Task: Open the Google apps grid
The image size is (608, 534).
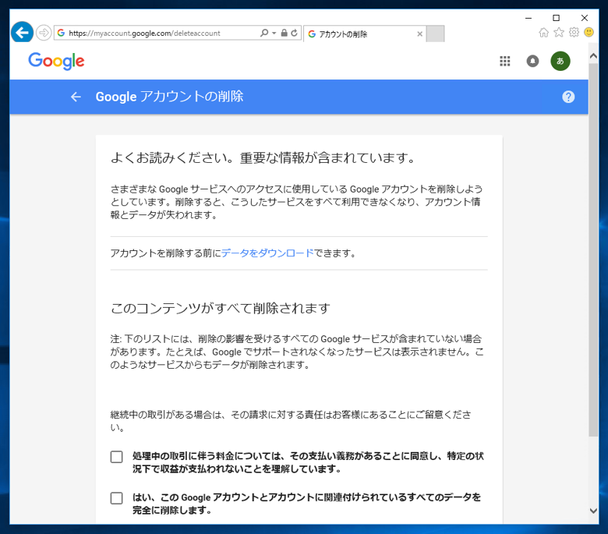Action: 505,61
